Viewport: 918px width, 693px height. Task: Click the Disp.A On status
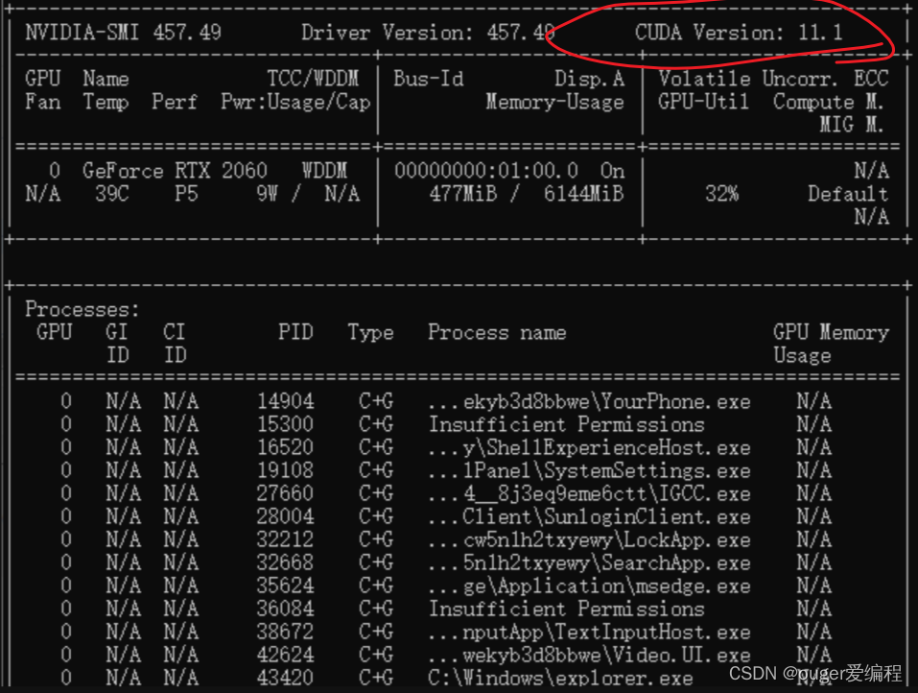click(613, 170)
